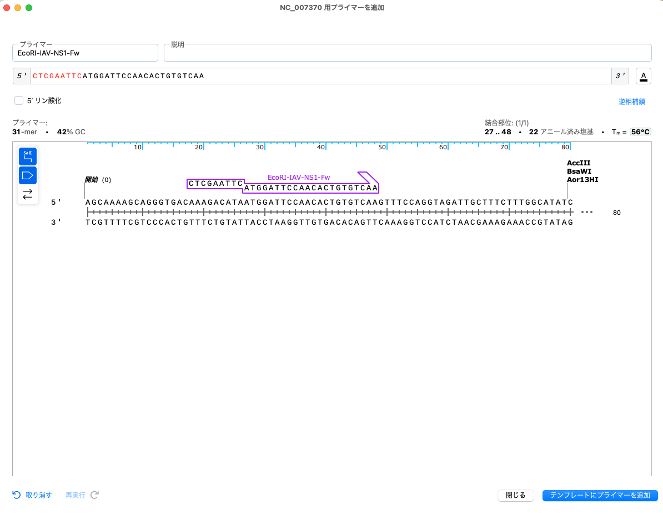Click the 取り消す undo text button
The height and width of the screenshot is (515, 663).
pos(37,495)
